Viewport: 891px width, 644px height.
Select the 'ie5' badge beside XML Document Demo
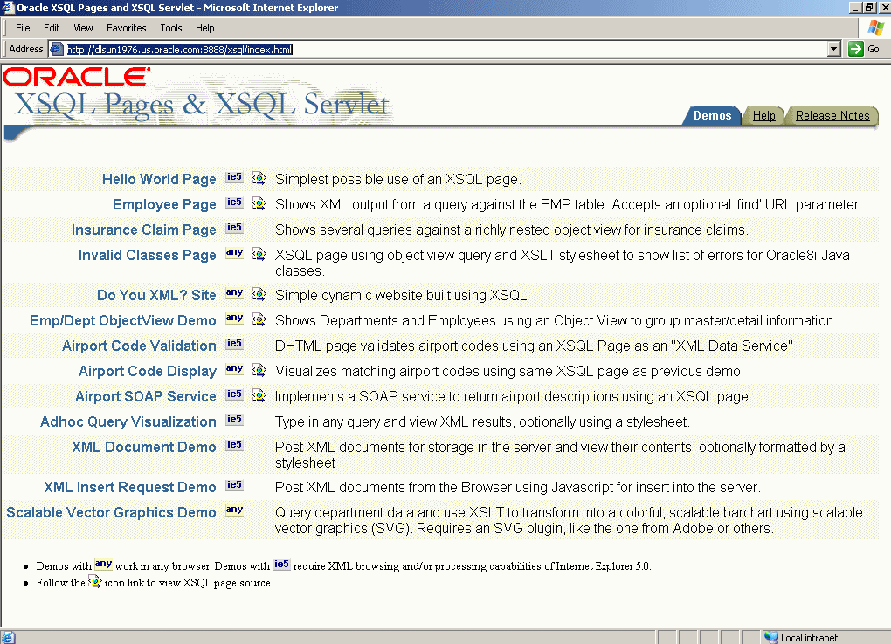[x=234, y=446]
